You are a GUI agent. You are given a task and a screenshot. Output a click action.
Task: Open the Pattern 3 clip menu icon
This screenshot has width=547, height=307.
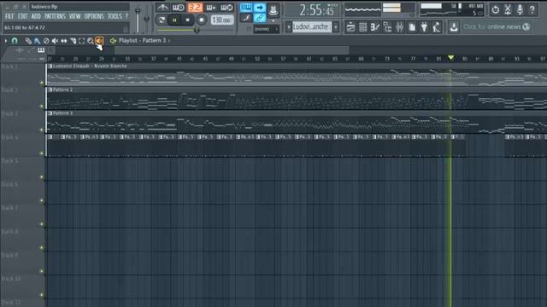point(50,113)
